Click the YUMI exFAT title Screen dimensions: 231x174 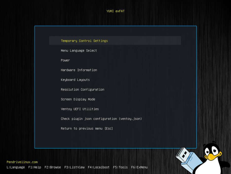(x=116, y=11)
